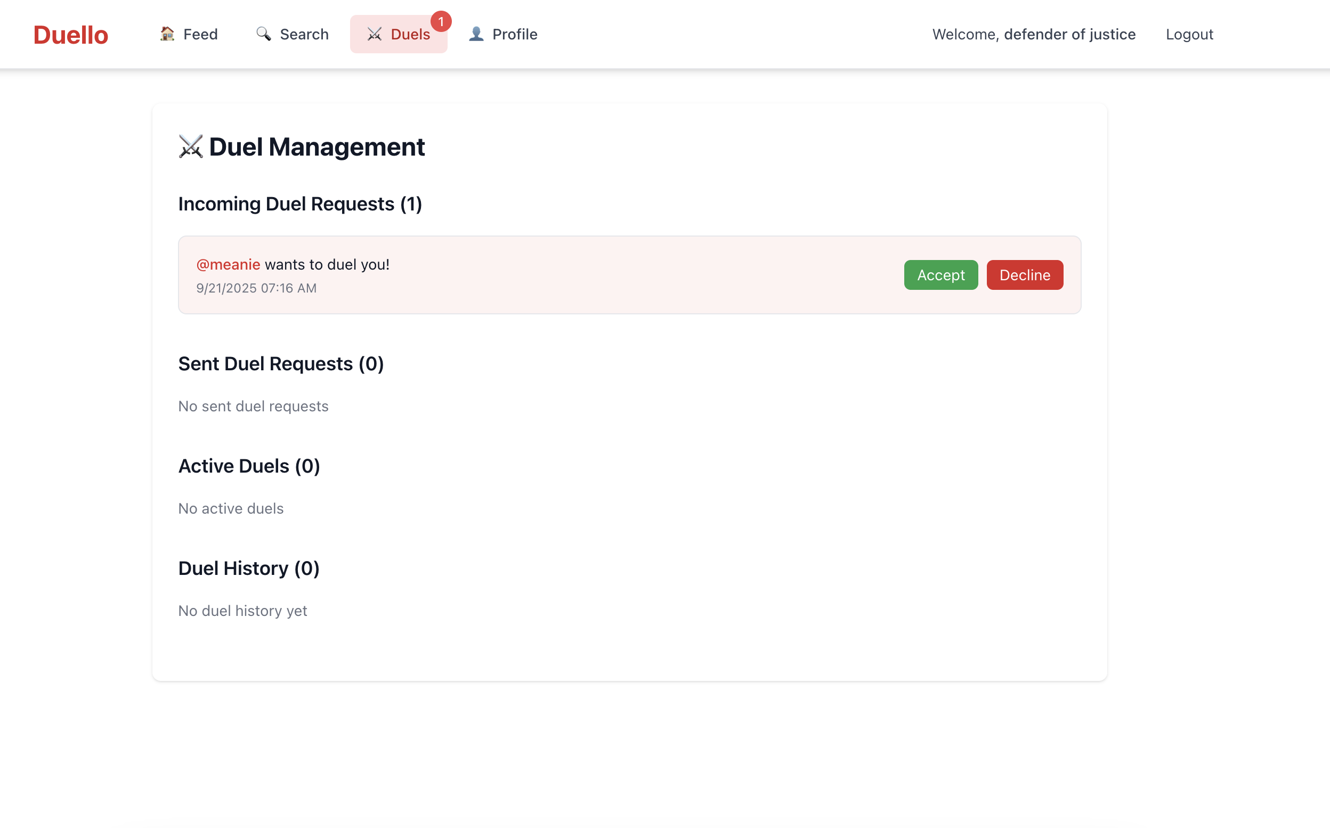The image size is (1330, 828).
Task: Click the Profile person silhouette icon
Action: click(x=476, y=34)
